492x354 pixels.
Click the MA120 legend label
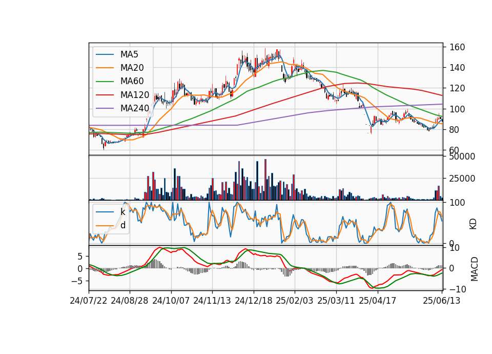pyautogui.click(x=135, y=95)
